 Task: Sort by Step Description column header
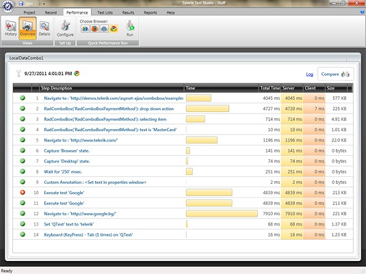click(x=112, y=88)
